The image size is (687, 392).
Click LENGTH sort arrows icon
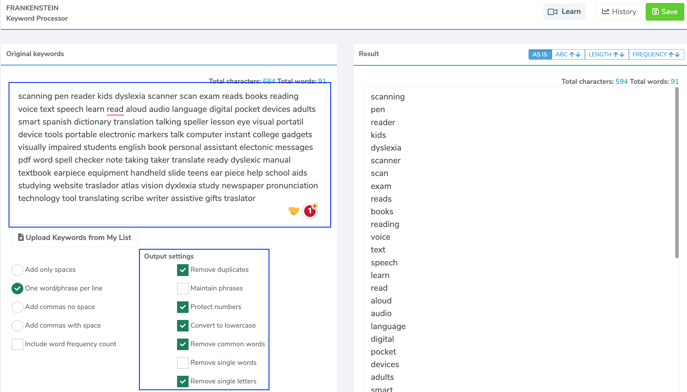619,55
